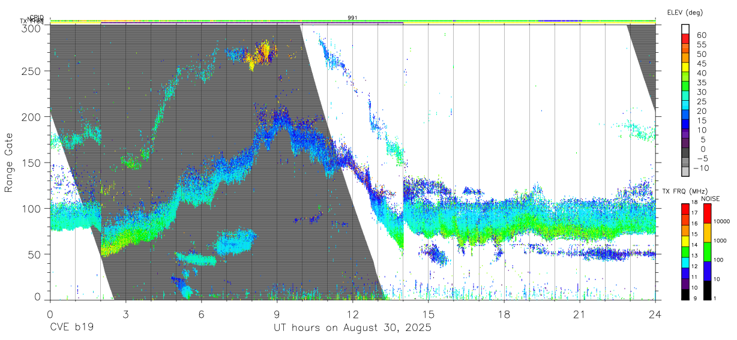Click the '991' CPID value above plot
Image resolution: width=737 pixels, height=340 pixels.
[352, 17]
